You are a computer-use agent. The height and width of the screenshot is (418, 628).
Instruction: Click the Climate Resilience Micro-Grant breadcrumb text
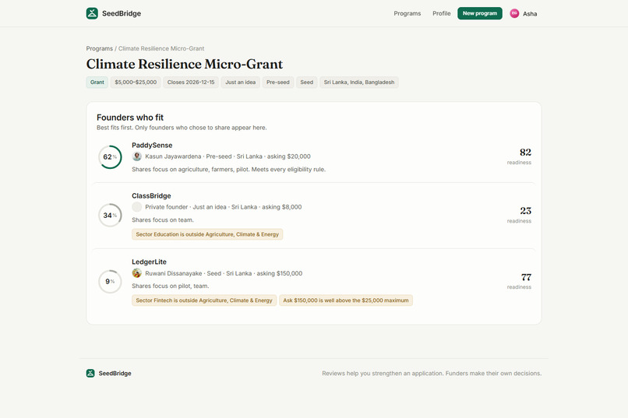[x=161, y=48]
